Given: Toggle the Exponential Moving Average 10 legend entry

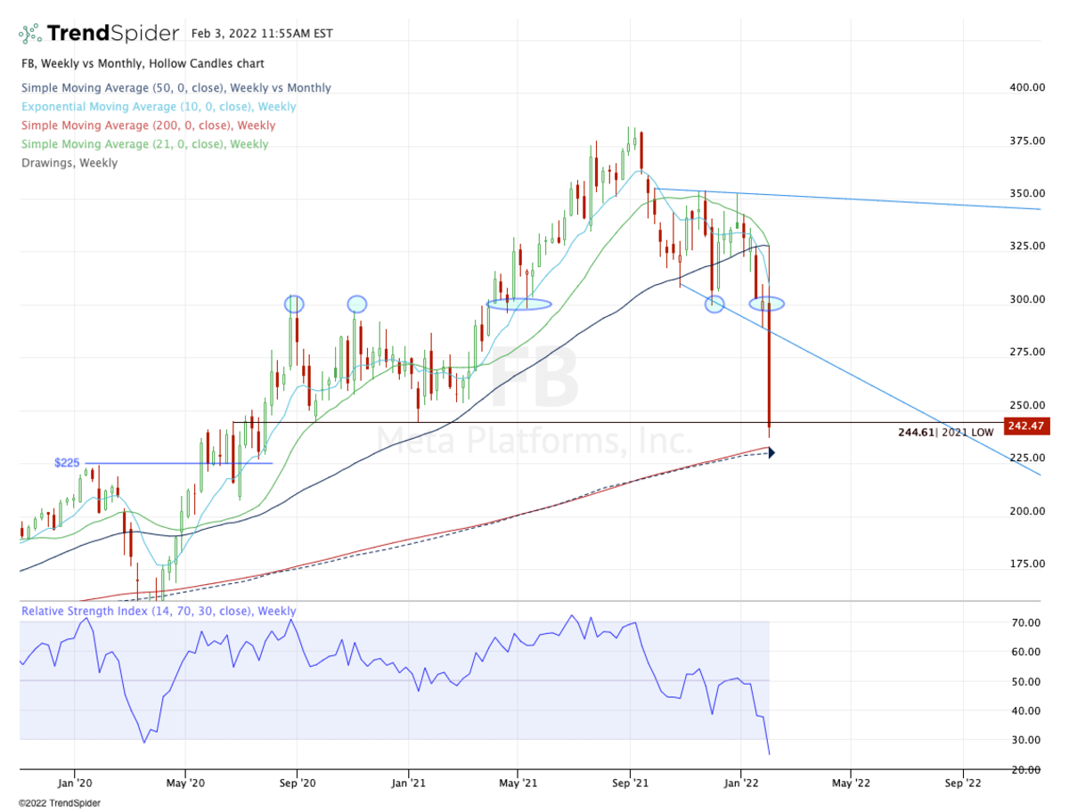Looking at the screenshot, I should click(159, 107).
